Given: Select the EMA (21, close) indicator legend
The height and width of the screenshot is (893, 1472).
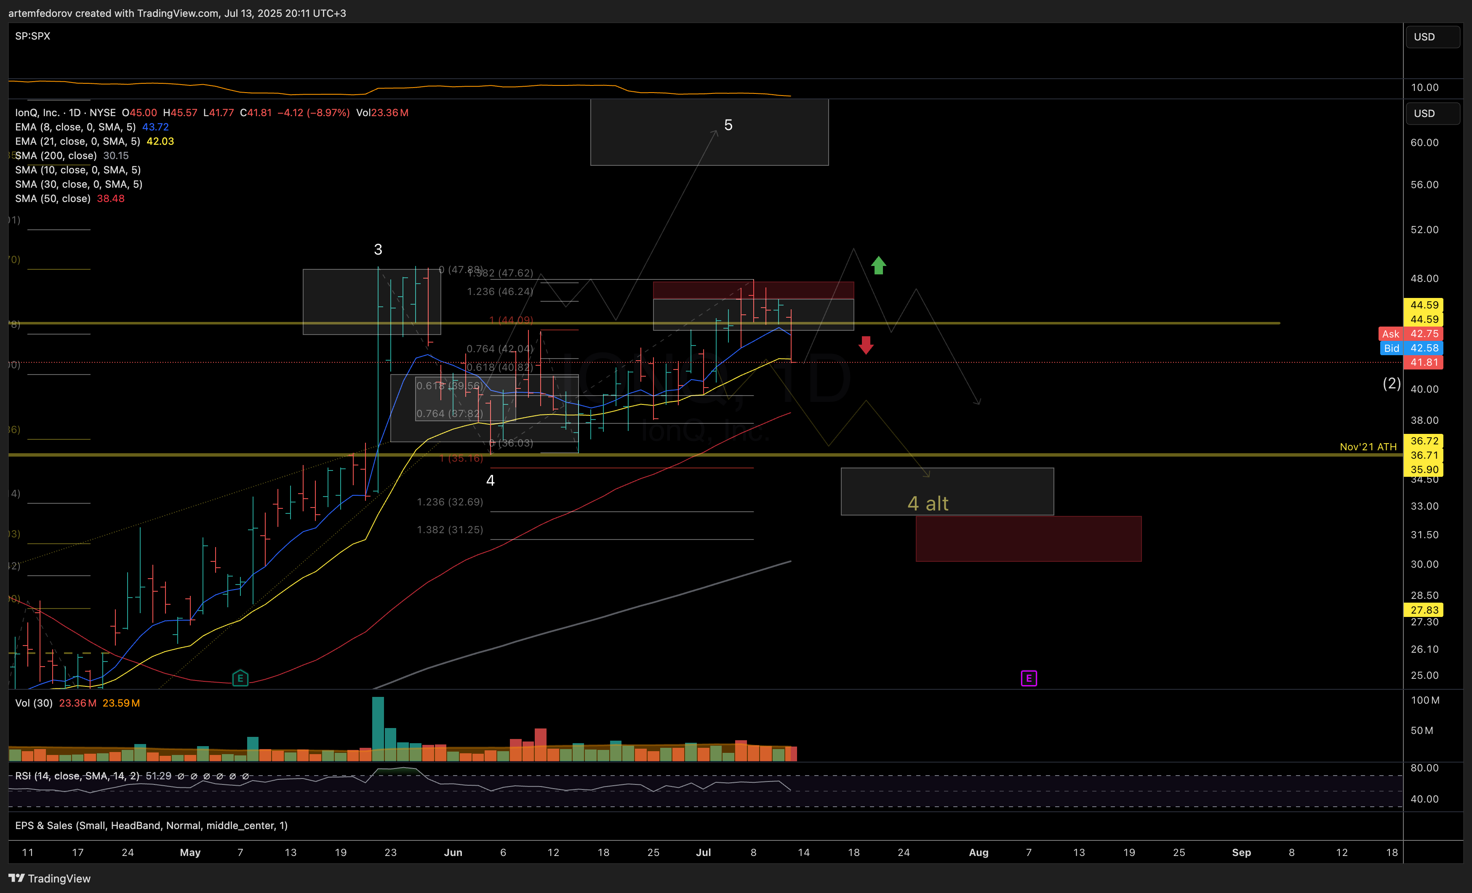Looking at the screenshot, I should tap(77, 141).
